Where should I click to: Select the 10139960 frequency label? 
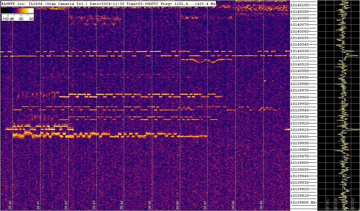[x=300, y=97]
